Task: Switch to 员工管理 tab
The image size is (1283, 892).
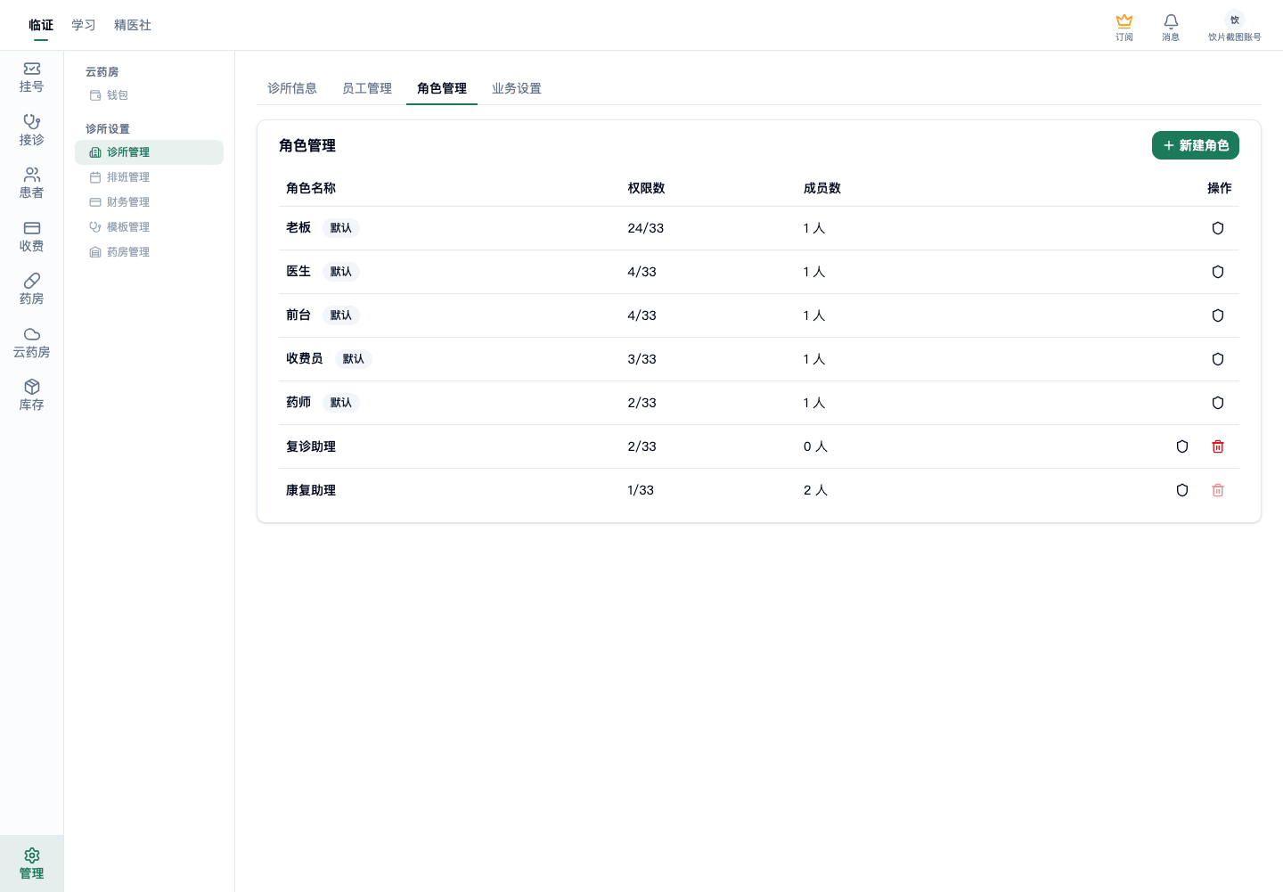Action: [x=367, y=88]
